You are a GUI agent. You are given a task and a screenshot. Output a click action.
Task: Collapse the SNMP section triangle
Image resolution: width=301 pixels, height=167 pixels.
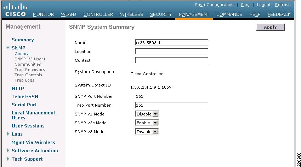click(8, 48)
